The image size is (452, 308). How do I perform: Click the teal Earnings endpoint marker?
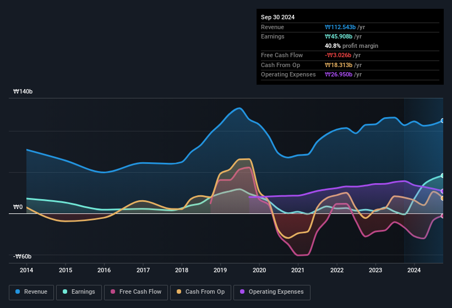pos(443,175)
